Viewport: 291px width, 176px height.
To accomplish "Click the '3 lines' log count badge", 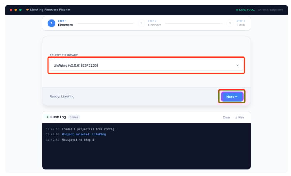I will tap(74, 117).
